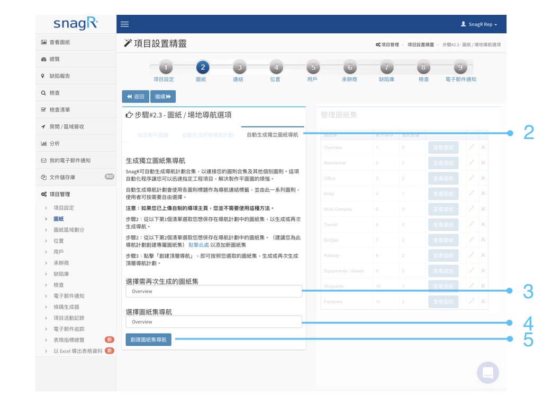Click 查看圖紙 button in Hotel row

tap(444, 193)
